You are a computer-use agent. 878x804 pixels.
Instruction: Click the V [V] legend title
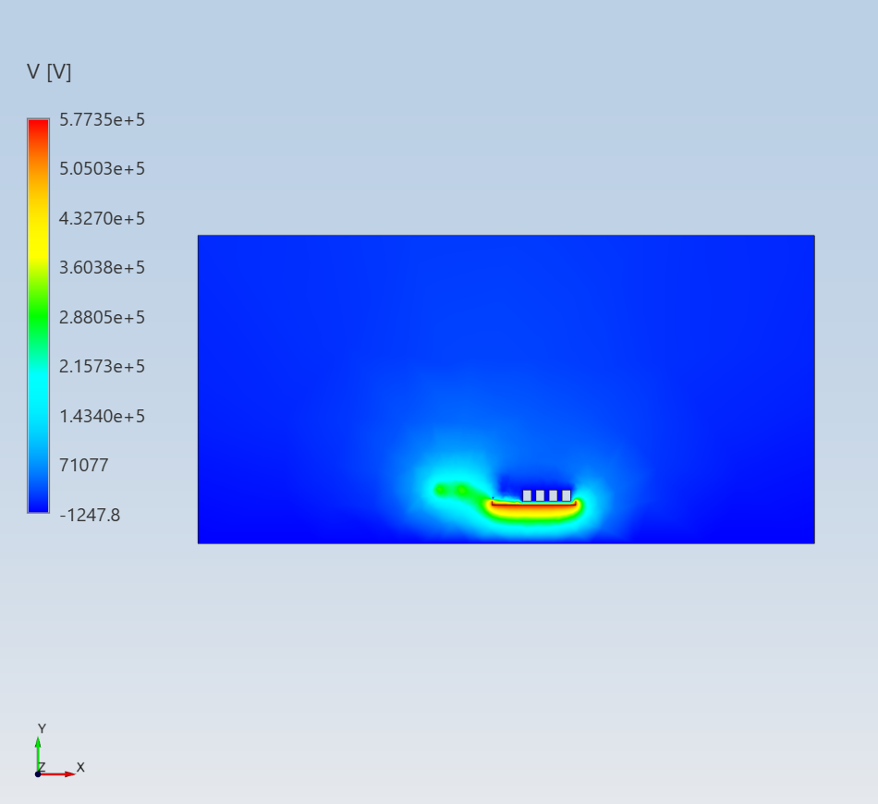49,72
